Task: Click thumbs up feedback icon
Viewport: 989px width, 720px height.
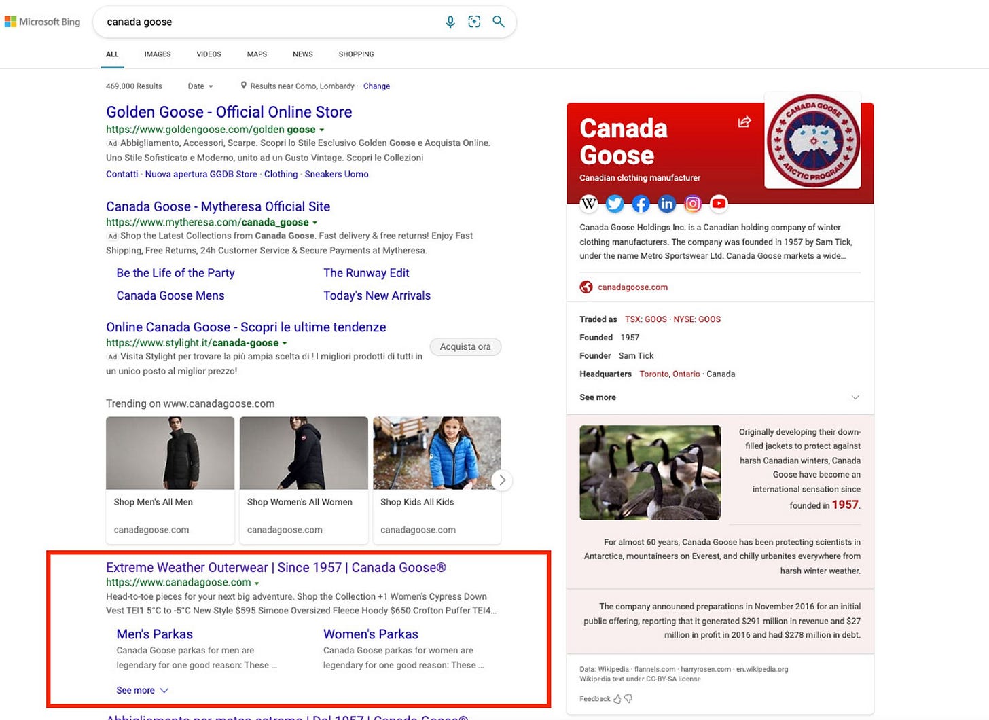Action: click(617, 698)
